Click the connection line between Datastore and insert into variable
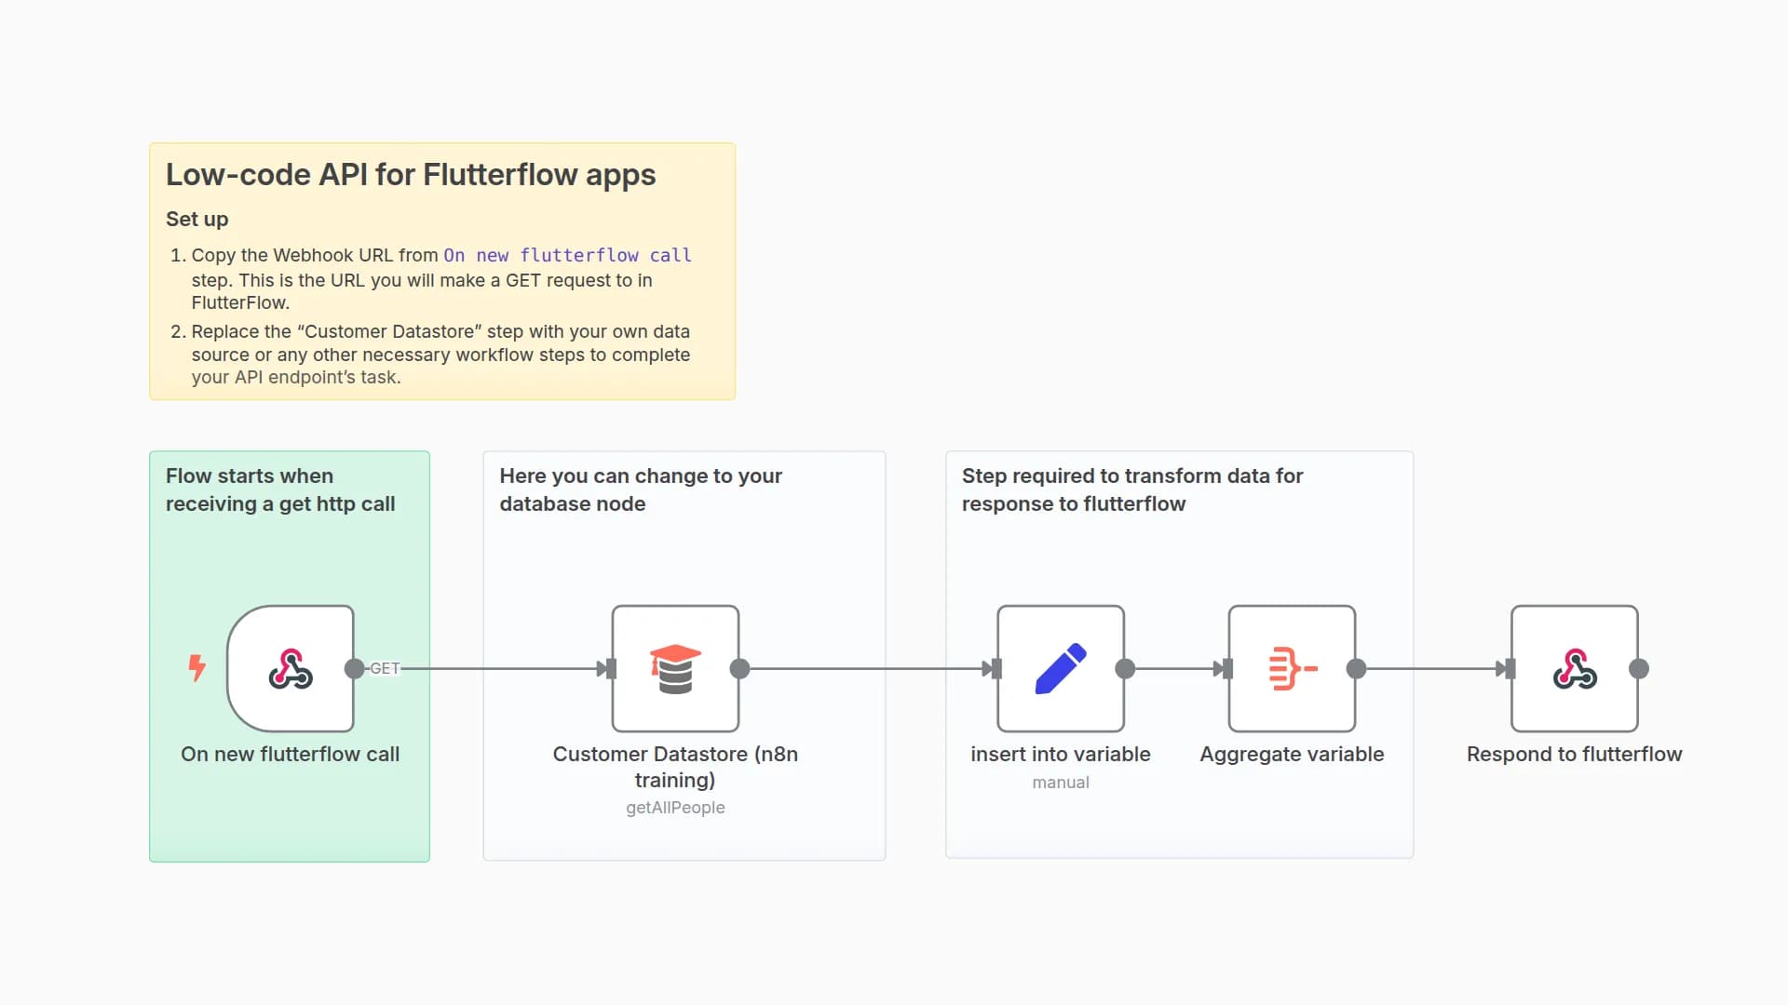The image size is (1788, 1005). coord(866,668)
